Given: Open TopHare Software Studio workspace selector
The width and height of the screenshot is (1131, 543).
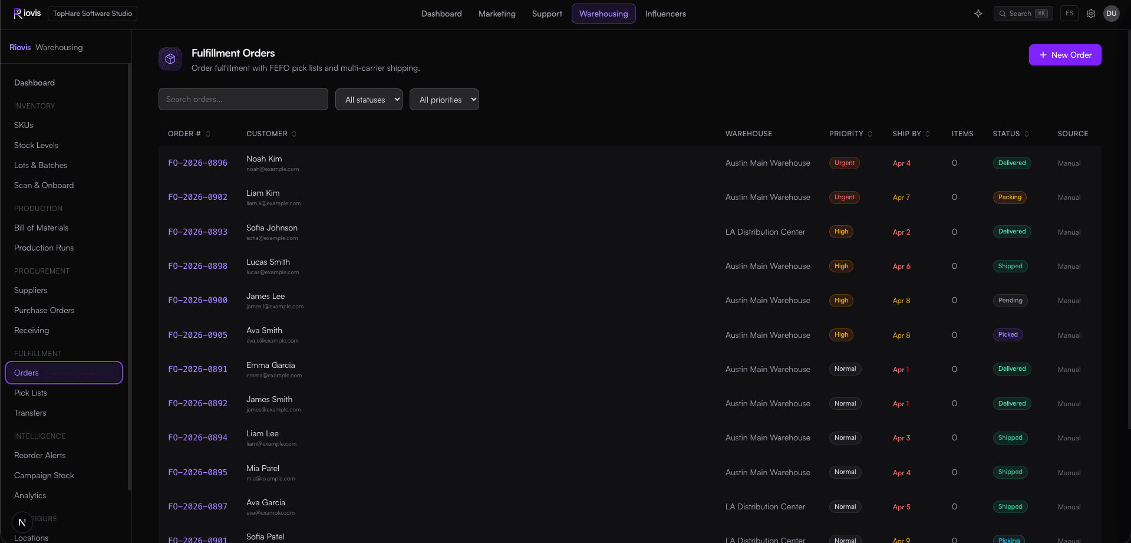Looking at the screenshot, I should (93, 14).
